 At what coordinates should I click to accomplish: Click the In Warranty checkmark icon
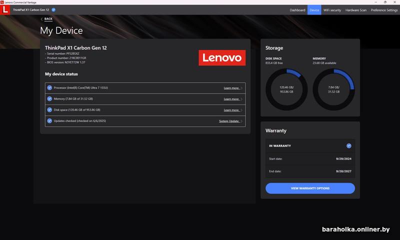[x=348, y=146]
